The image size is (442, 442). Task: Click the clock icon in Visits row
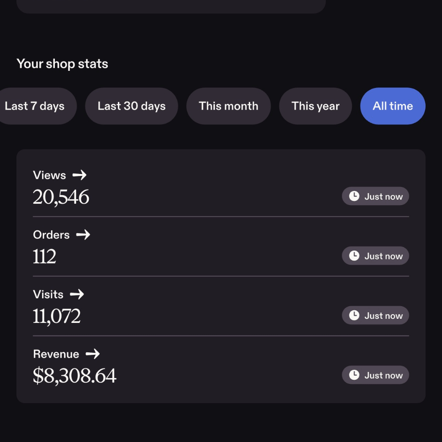click(x=354, y=315)
